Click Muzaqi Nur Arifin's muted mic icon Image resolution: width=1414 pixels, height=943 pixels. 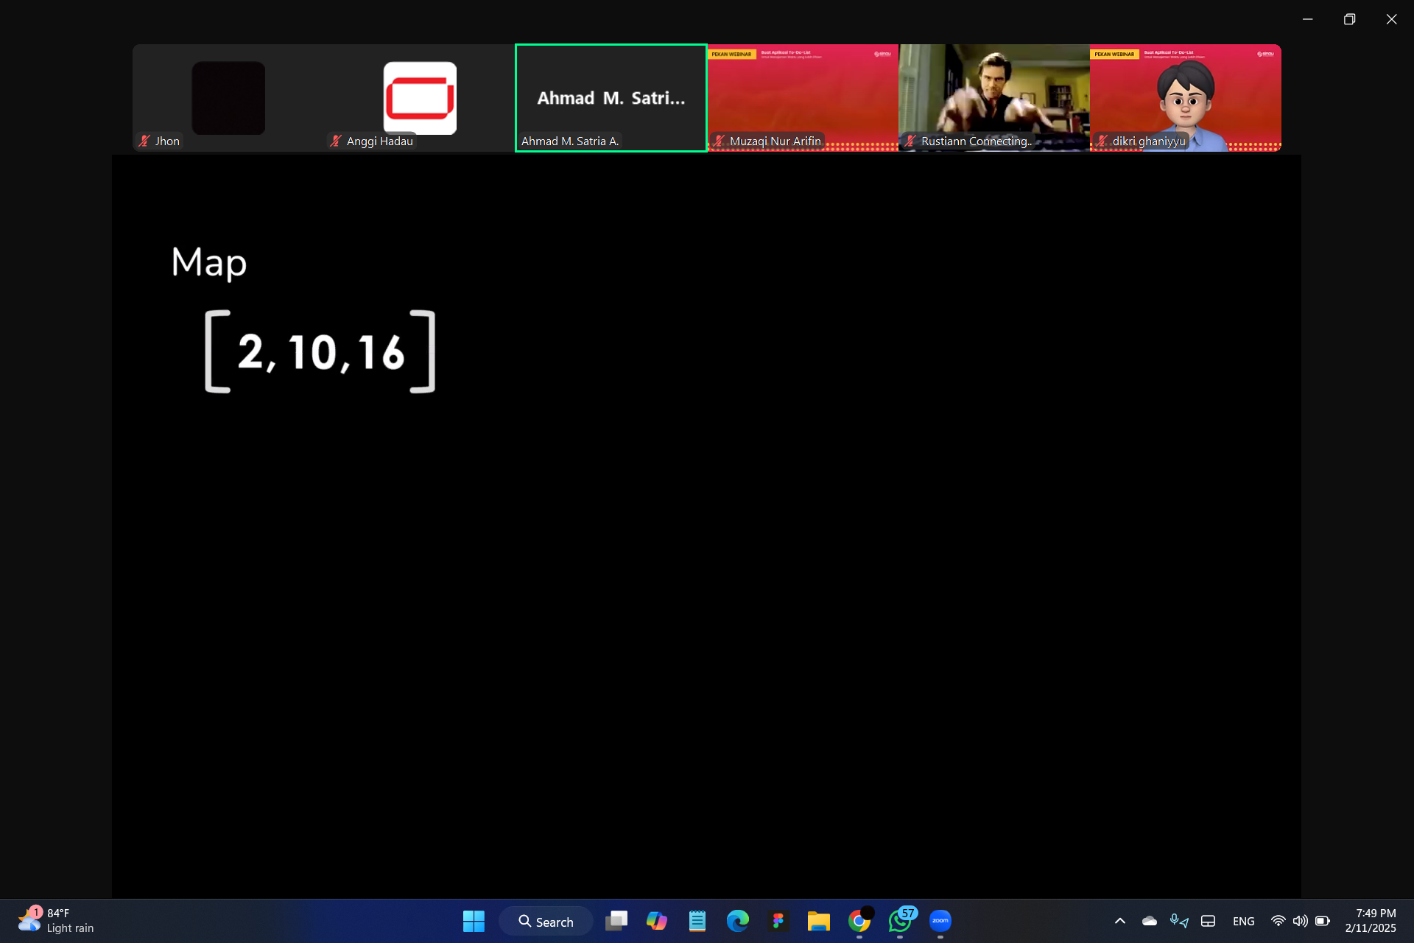tap(719, 141)
